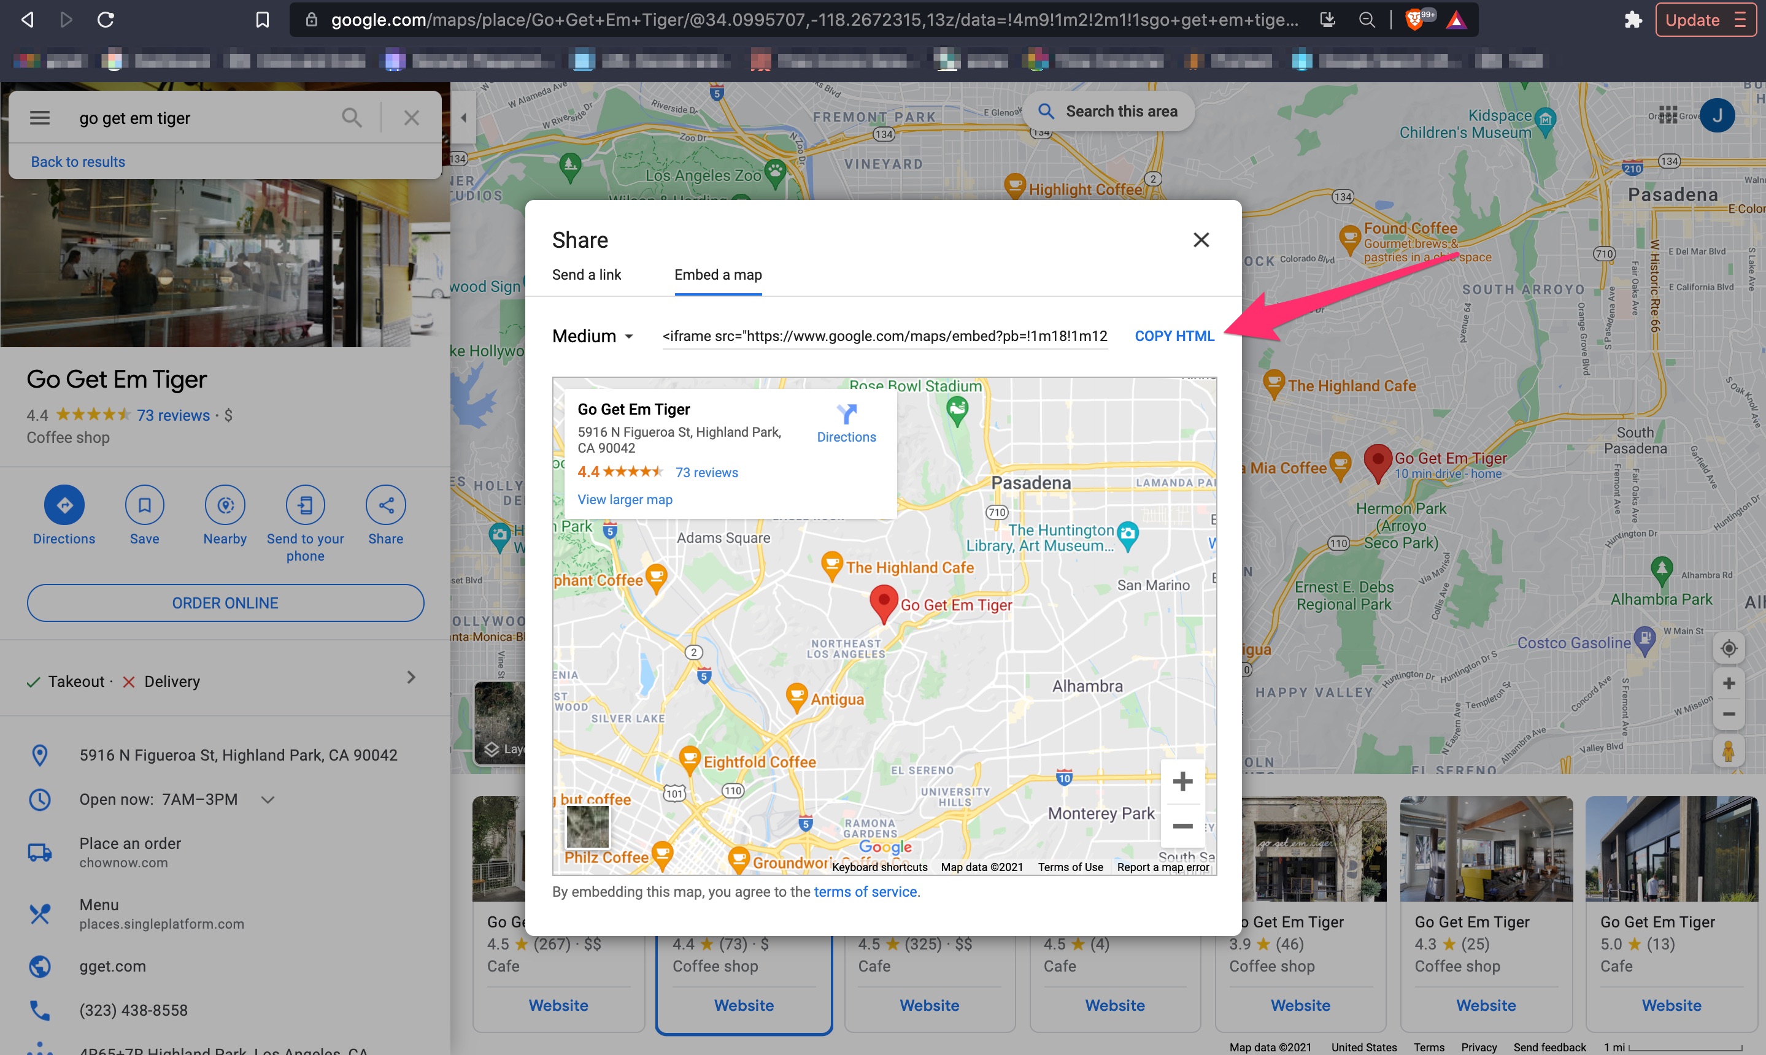
Task: Open Nearby search with the Nearby icon
Action: pos(225,505)
